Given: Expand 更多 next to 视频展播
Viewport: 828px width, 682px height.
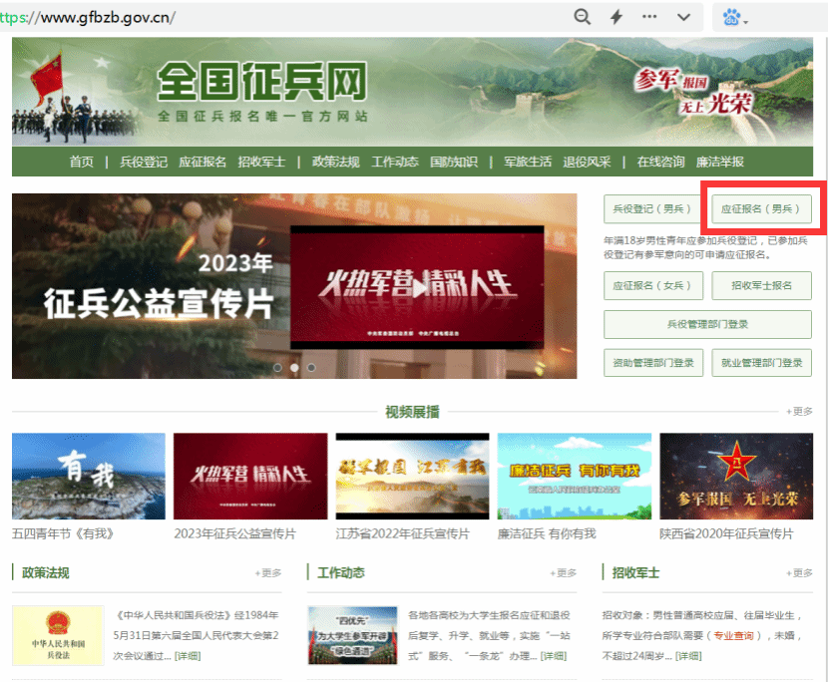Looking at the screenshot, I should 800,411.
